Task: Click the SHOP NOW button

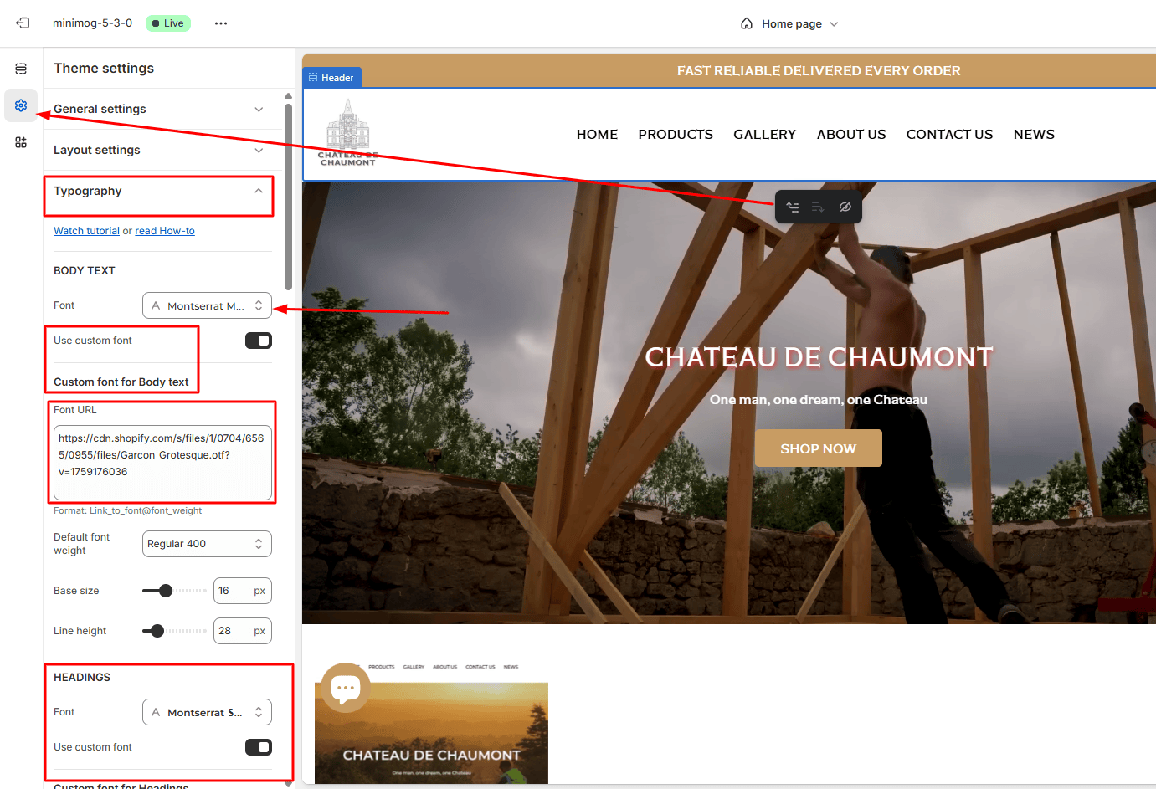Action: (819, 448)
